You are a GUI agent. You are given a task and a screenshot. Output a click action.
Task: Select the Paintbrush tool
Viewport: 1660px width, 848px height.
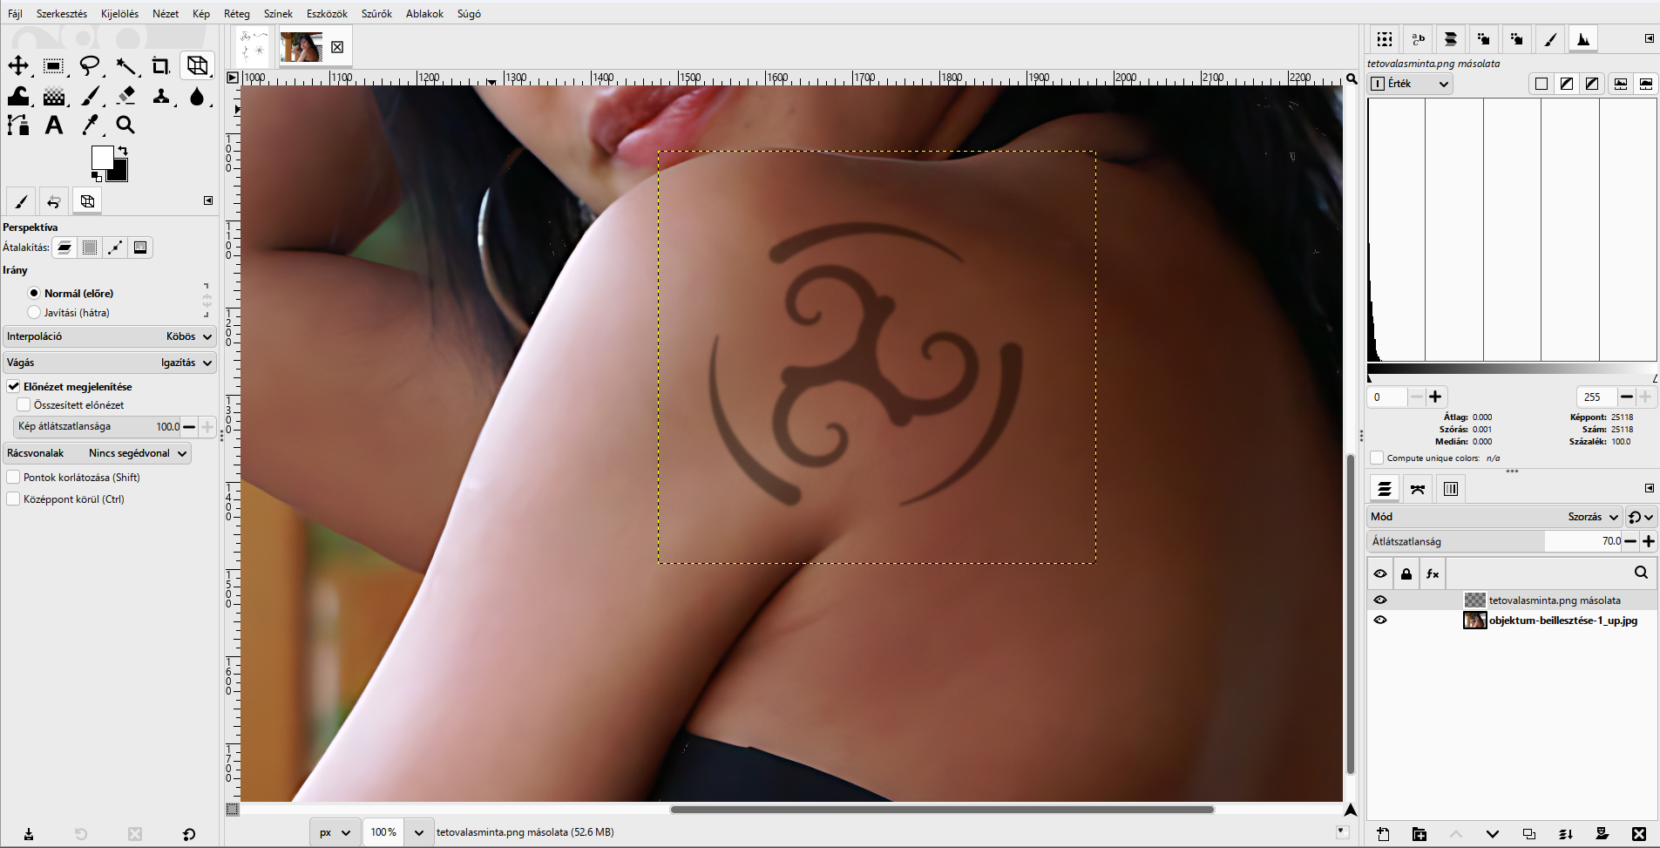[90, 96]
